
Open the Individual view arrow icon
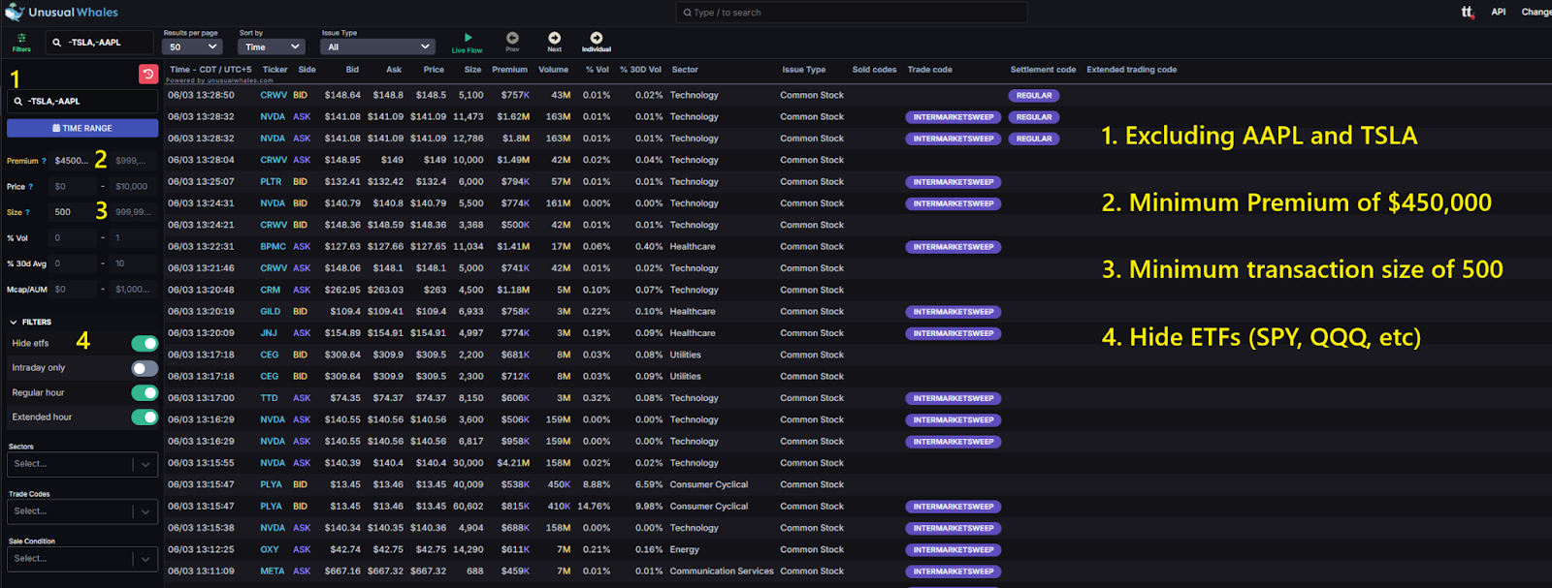pyautogui.click(x=597, y=38)
